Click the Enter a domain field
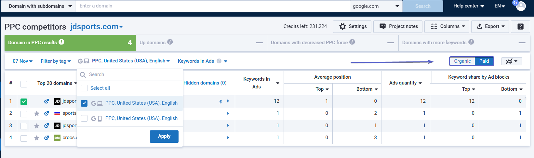Viewport: 534px width, 158px height. point(213,6)
